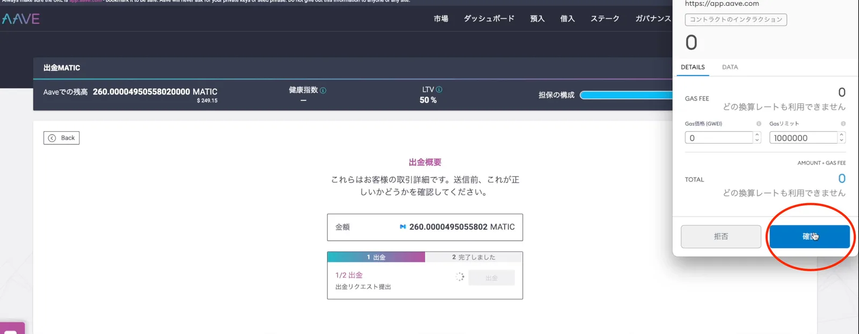Decrease Gasリミット with down stepper arrow
The width and height of the screenshot is (859, 334).
click(842, 140)
